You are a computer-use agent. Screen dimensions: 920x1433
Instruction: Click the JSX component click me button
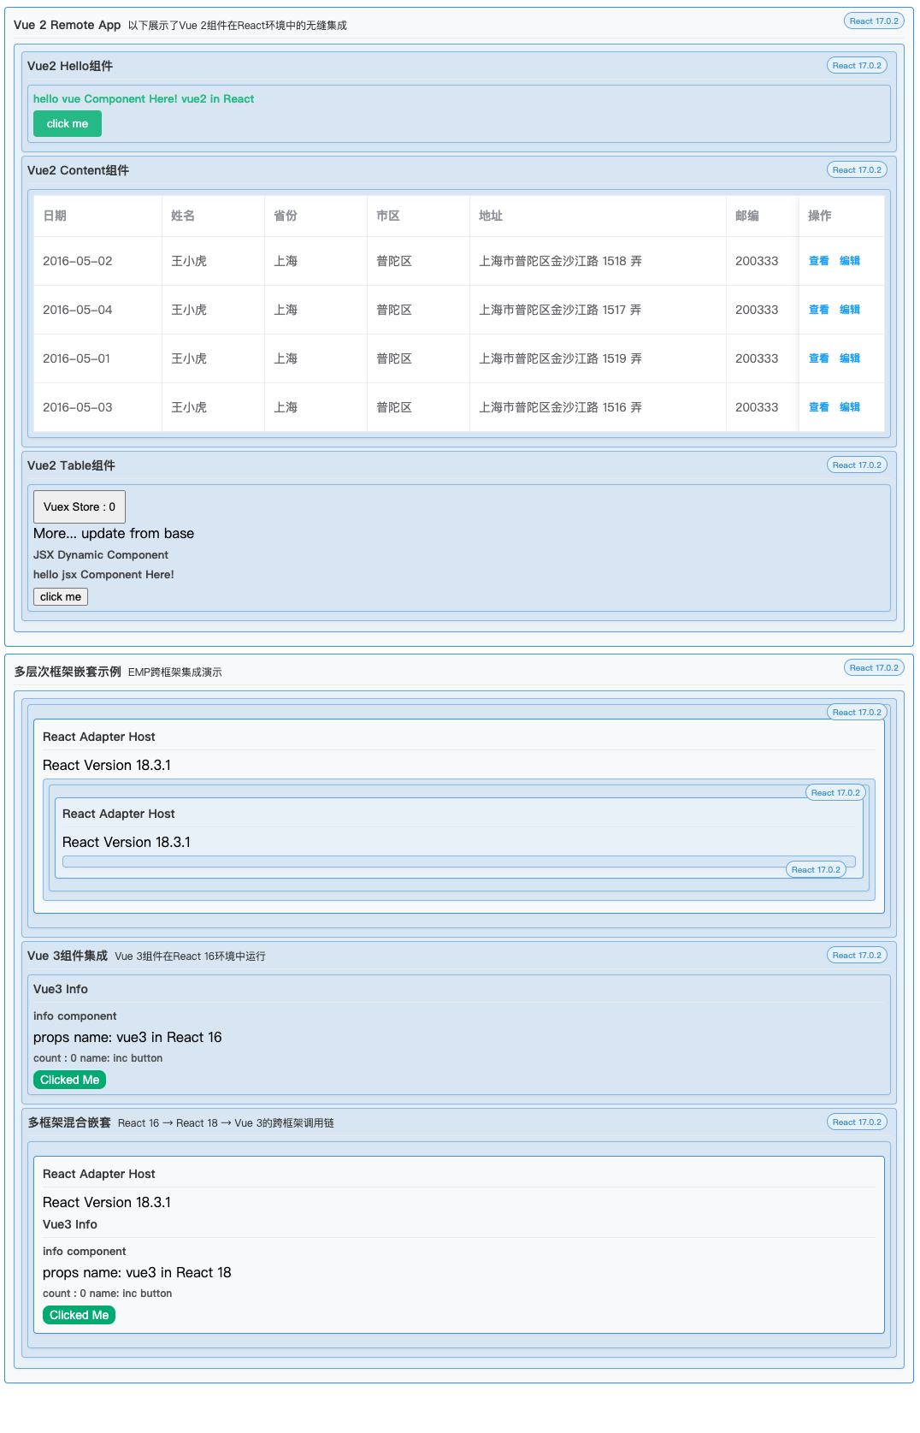tap(61, 597)
